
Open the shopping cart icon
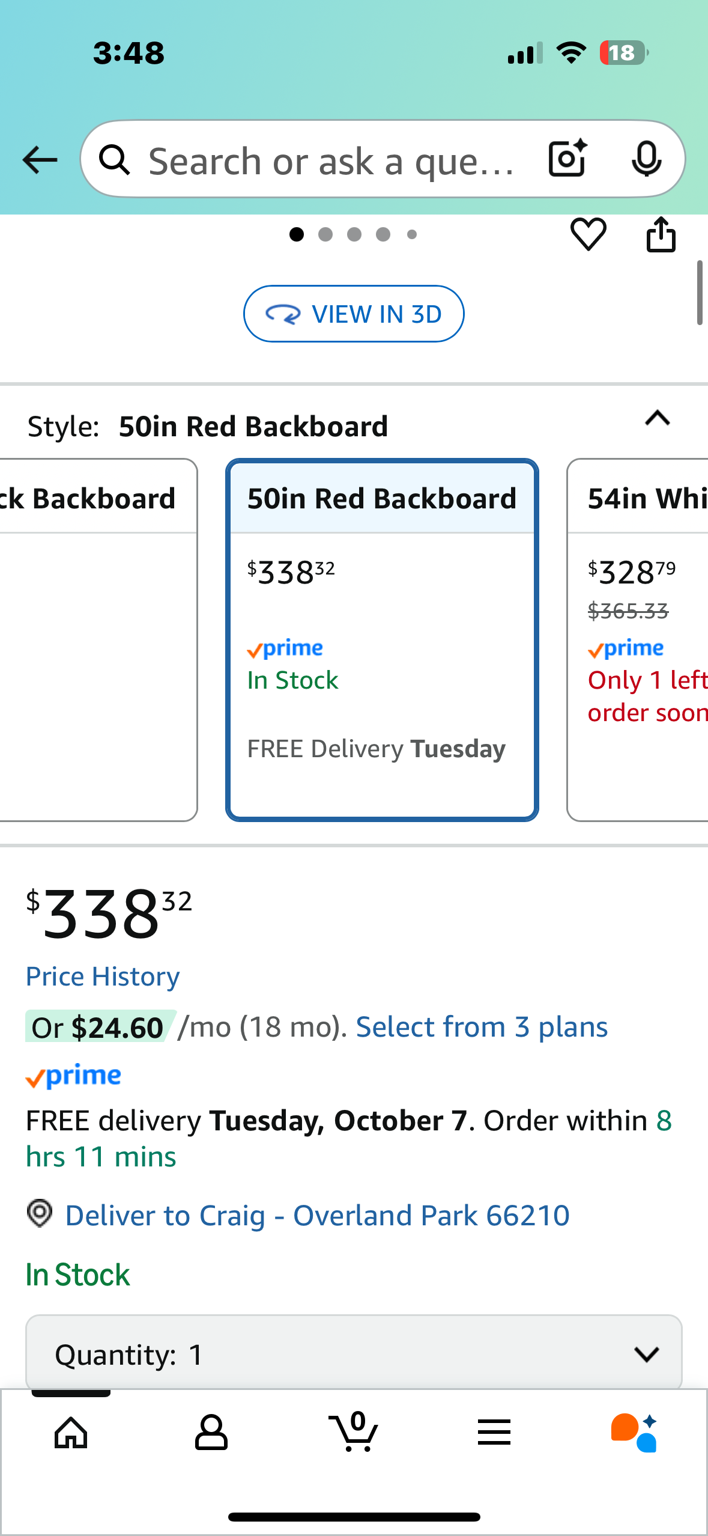click(x=354, y=1432)
